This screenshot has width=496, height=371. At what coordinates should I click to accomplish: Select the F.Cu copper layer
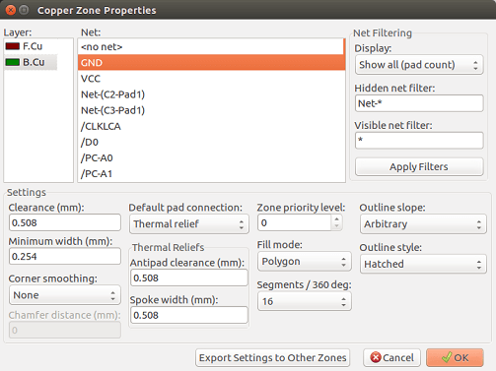click(31, 46)
